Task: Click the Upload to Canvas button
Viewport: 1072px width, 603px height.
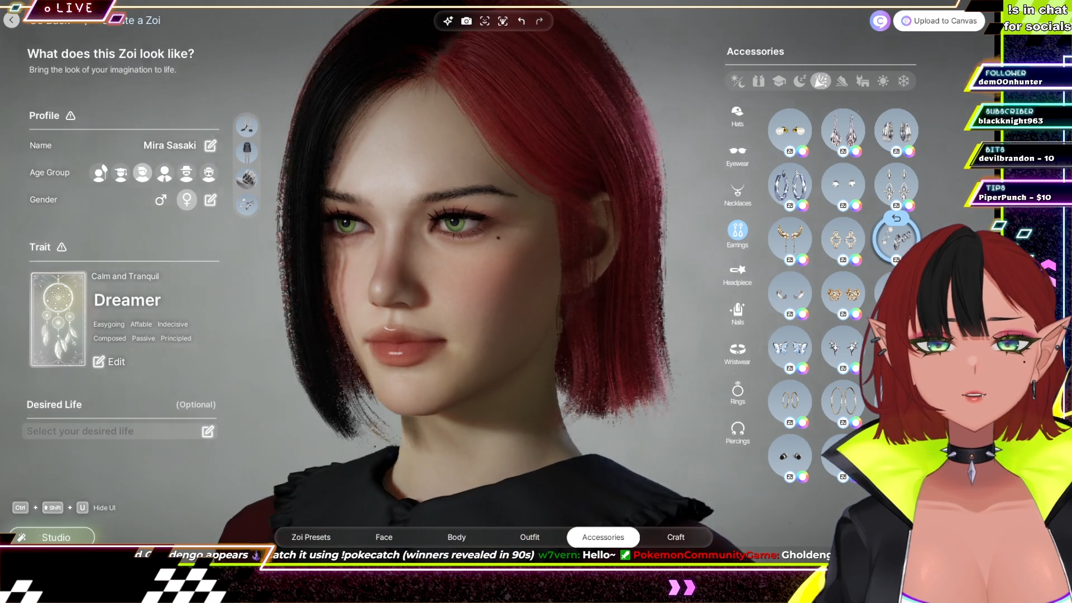Action: tap(939, 21)
